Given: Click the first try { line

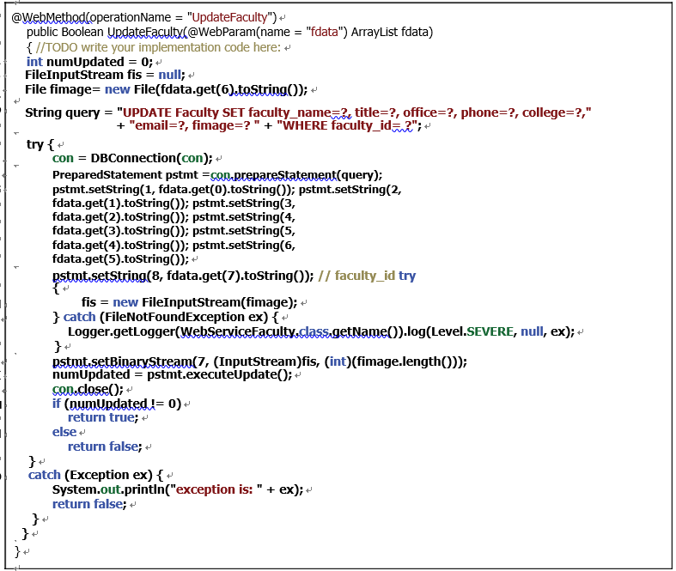Looking at the screenshot, I should pyautogui.click(x=40, y=144).
